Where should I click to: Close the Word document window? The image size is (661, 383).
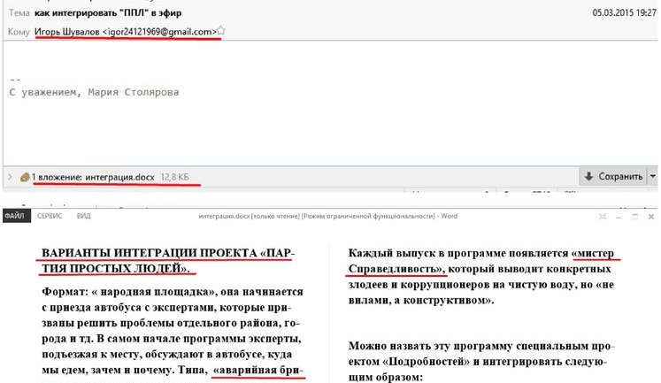click(650, 216)
